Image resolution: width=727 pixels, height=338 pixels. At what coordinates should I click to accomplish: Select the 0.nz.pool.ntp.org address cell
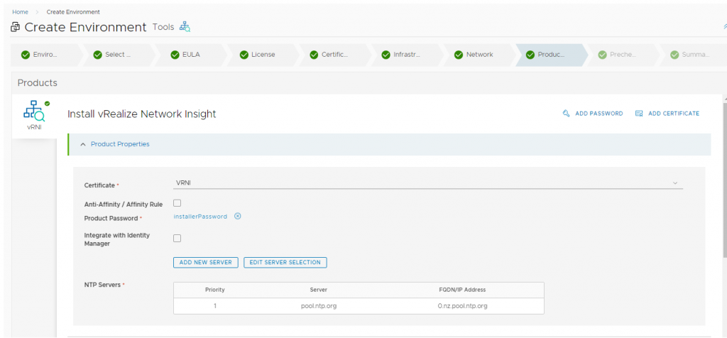462,306
